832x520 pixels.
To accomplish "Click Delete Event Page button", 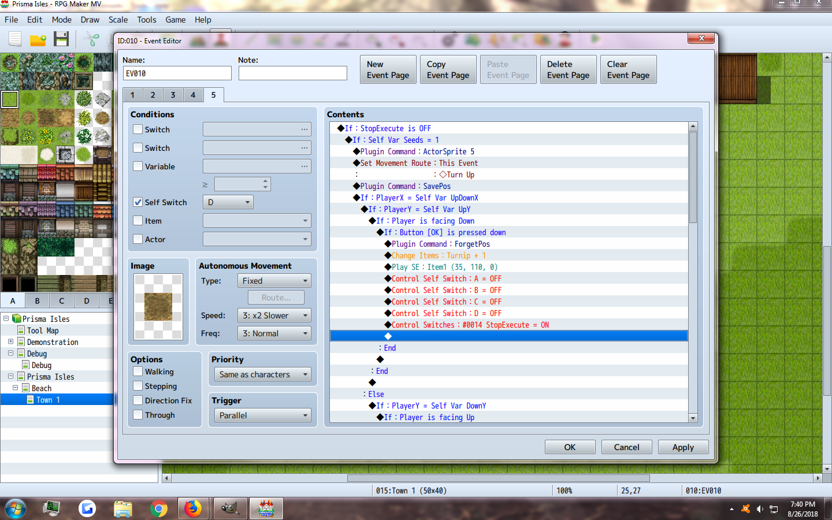I will [x=569, y=69].
